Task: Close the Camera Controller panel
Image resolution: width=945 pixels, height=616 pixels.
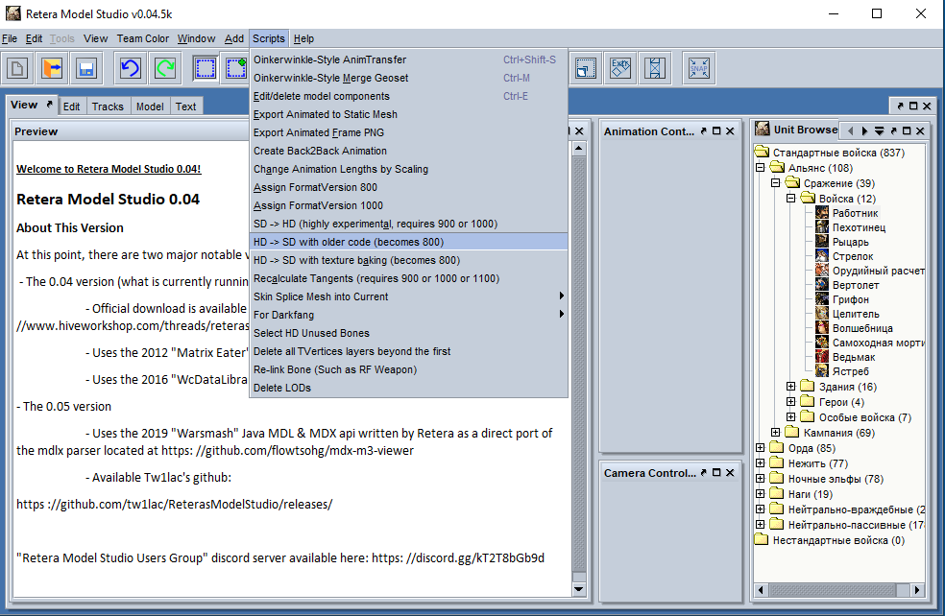Action: coord(730,473)
